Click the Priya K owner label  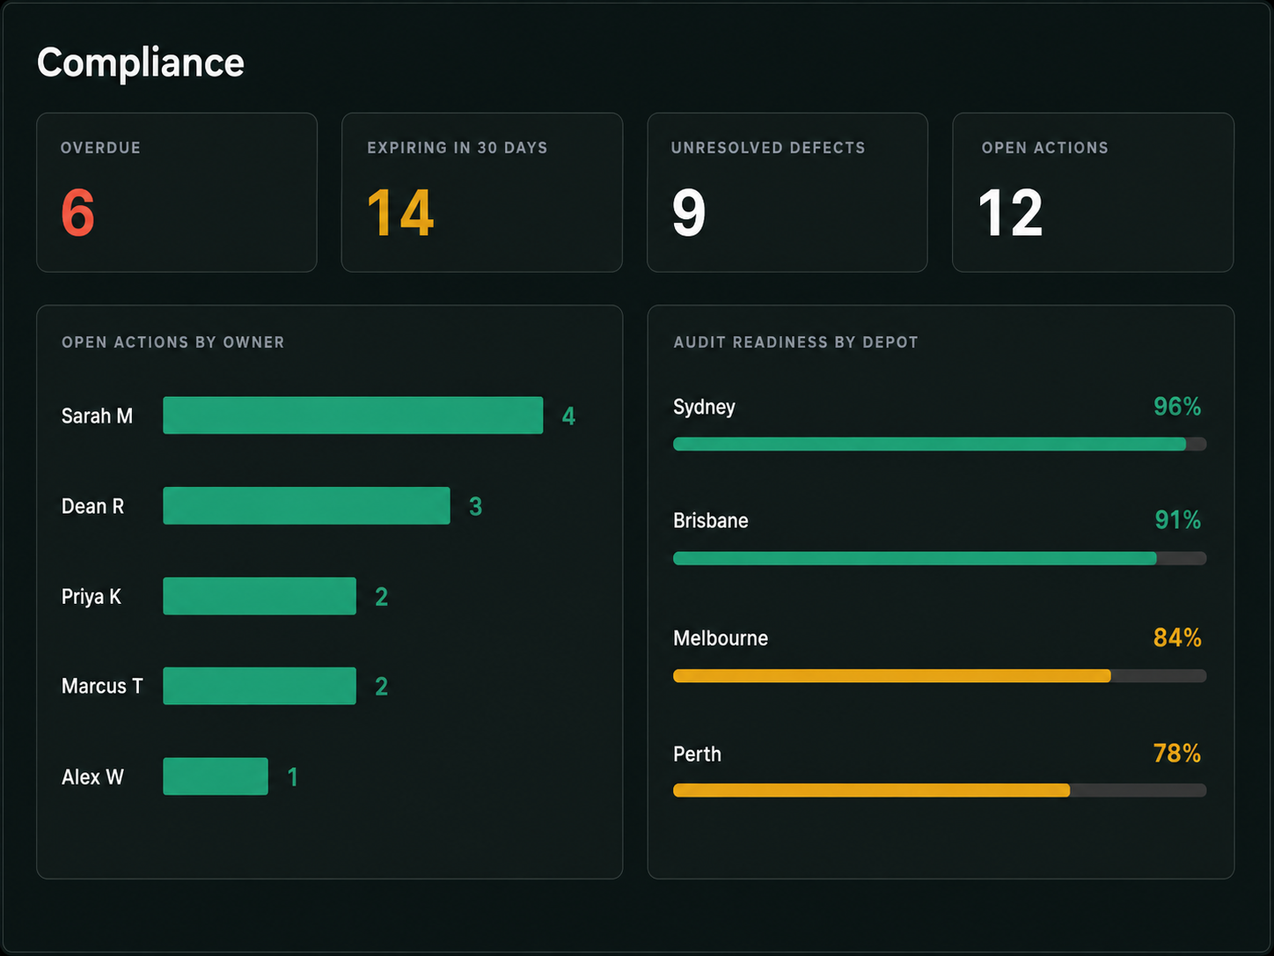pos(91,597)
